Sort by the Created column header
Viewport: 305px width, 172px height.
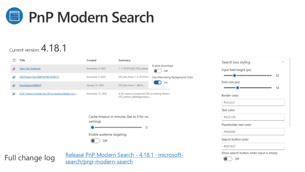91,60
